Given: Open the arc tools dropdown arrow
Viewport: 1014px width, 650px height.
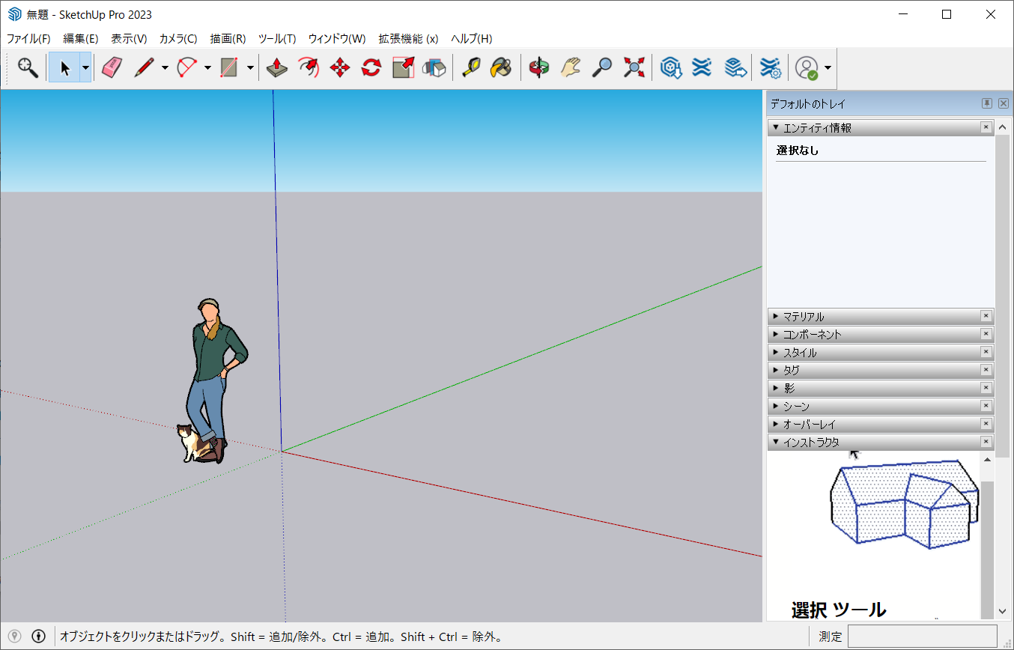Looking at the screenshot, I should (207, 67).
